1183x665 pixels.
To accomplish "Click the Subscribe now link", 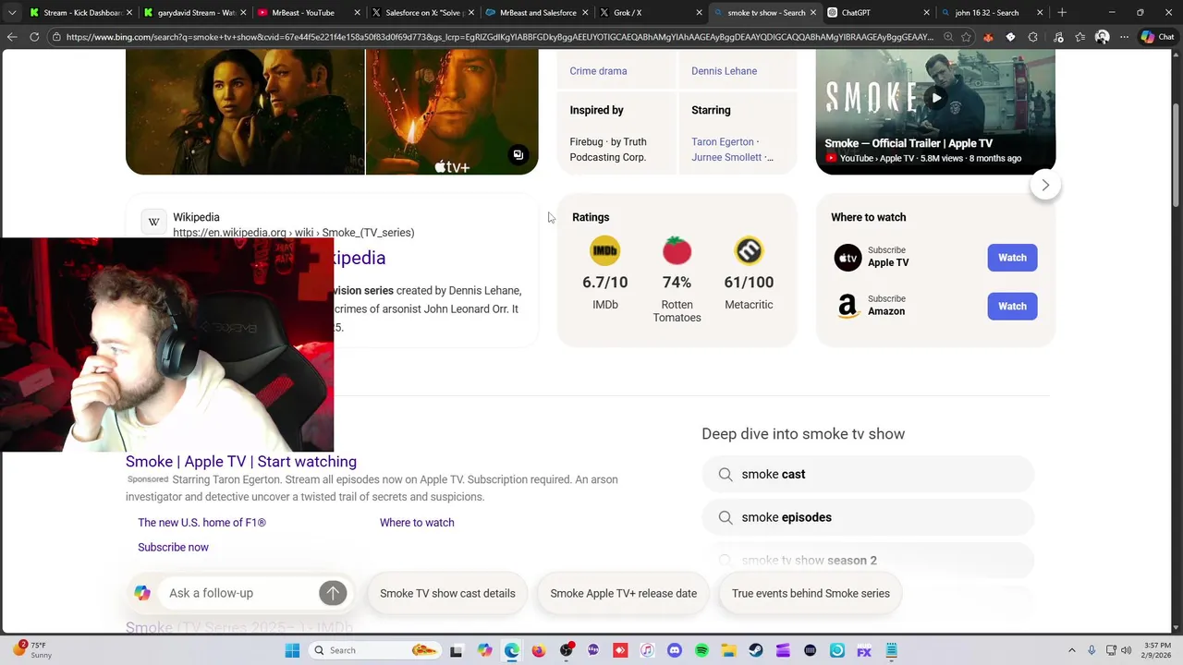I will click(173, 548).
